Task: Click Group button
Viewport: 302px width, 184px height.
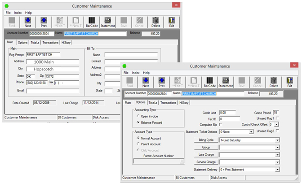Action: pyautogui.click(x=206, y=147)
